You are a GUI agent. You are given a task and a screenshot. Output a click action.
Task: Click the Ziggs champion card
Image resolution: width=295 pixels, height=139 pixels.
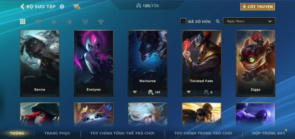[x=256, y=63]
